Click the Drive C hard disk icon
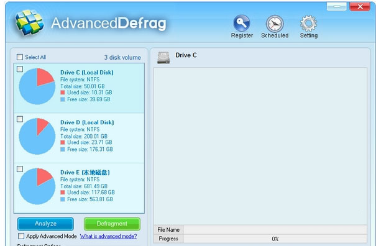The height and width of the screenshot is (246, 376). coord(163,58)
